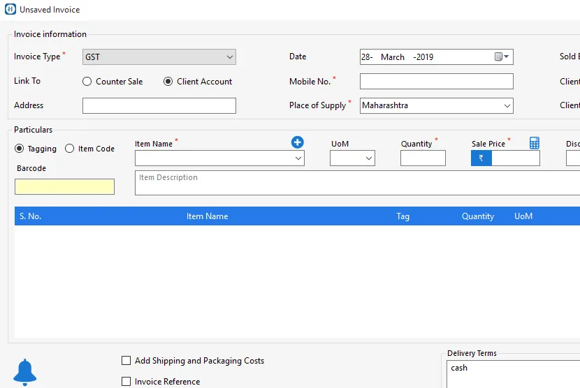580x388 pixels.
Task: Click the rupee currency symbol button
Action: pyautogui.click(x=481, y=158)
